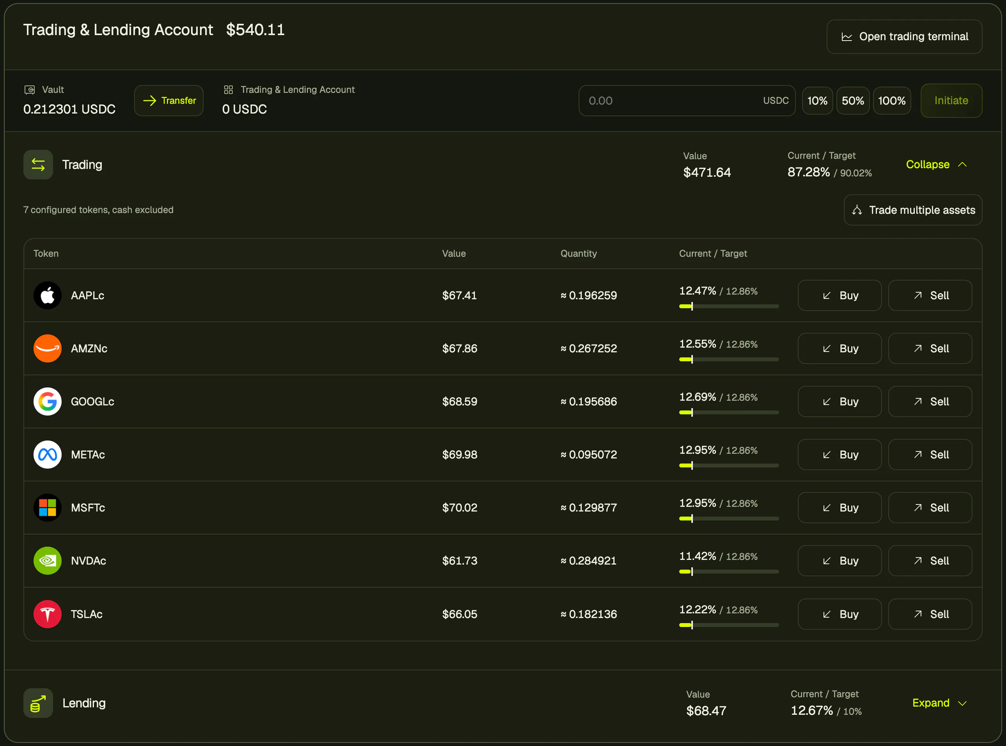Viewport: 1006px width, 746px height.
Task: Sell AMZNc token
Action: 930,349
